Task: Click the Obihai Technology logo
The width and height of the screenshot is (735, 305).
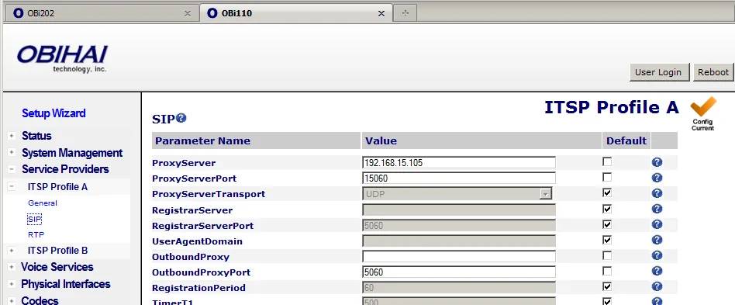Action: [x=62, y=59]
